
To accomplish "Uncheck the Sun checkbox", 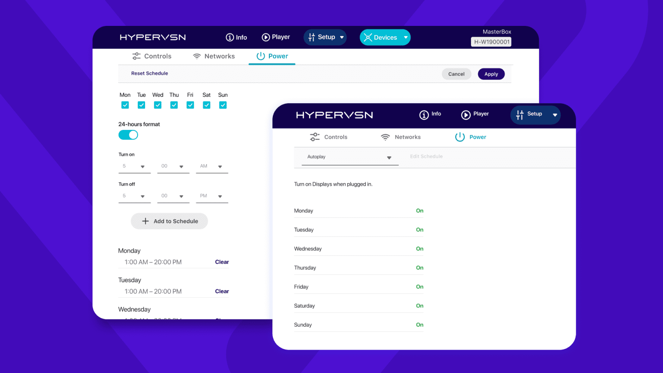I will pos(223,105).
